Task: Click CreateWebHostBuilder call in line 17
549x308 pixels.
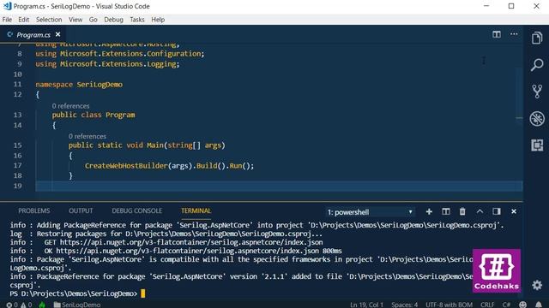Action: point(126,166)
